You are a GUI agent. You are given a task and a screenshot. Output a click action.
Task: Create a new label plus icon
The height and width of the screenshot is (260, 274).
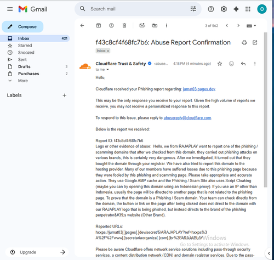click(x=64, y=95)
